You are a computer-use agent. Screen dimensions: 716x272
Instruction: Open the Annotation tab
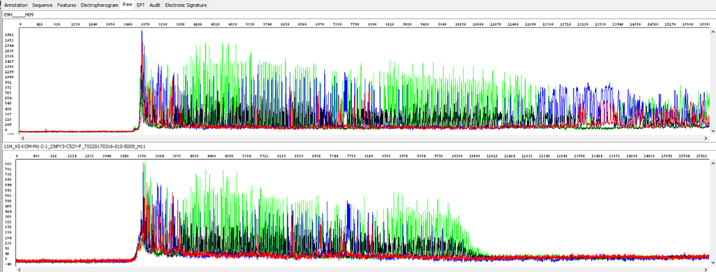point(16,5)
